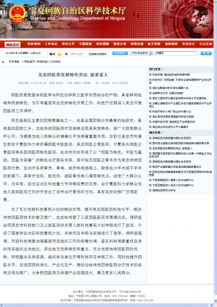217x307 pixels.
Task: Open related link 宁夏回族医药(吴忠)技术创新中心
Action: [x=173, y=185]
